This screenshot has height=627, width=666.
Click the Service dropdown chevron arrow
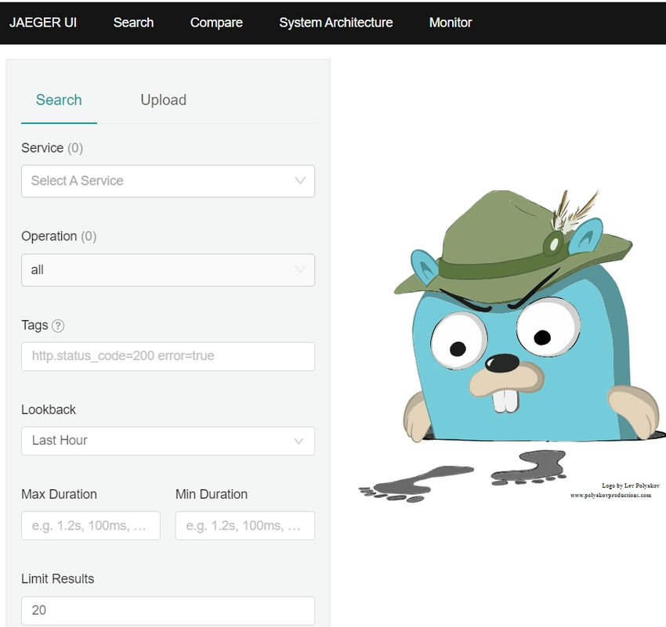point(300,181)
